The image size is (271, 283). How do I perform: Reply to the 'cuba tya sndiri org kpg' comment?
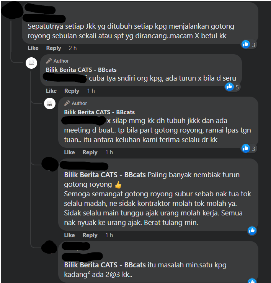(72, 91)
